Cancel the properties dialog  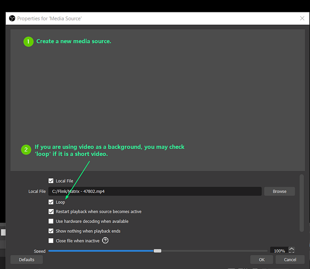tap(290, 260)
